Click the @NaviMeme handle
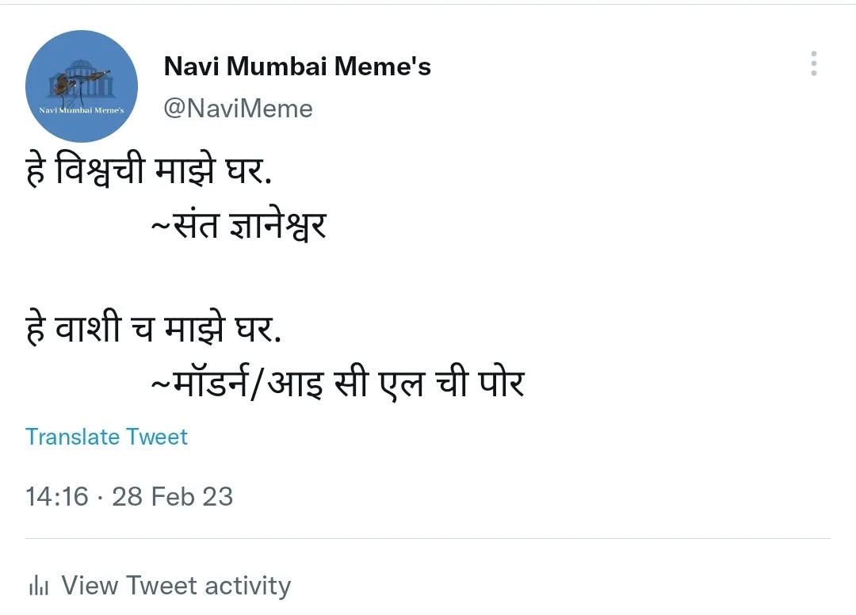This screenshot has width=856, height=615. (x=238, y=109)
